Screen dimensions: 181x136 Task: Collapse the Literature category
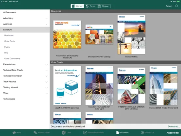tap(25, 30)
